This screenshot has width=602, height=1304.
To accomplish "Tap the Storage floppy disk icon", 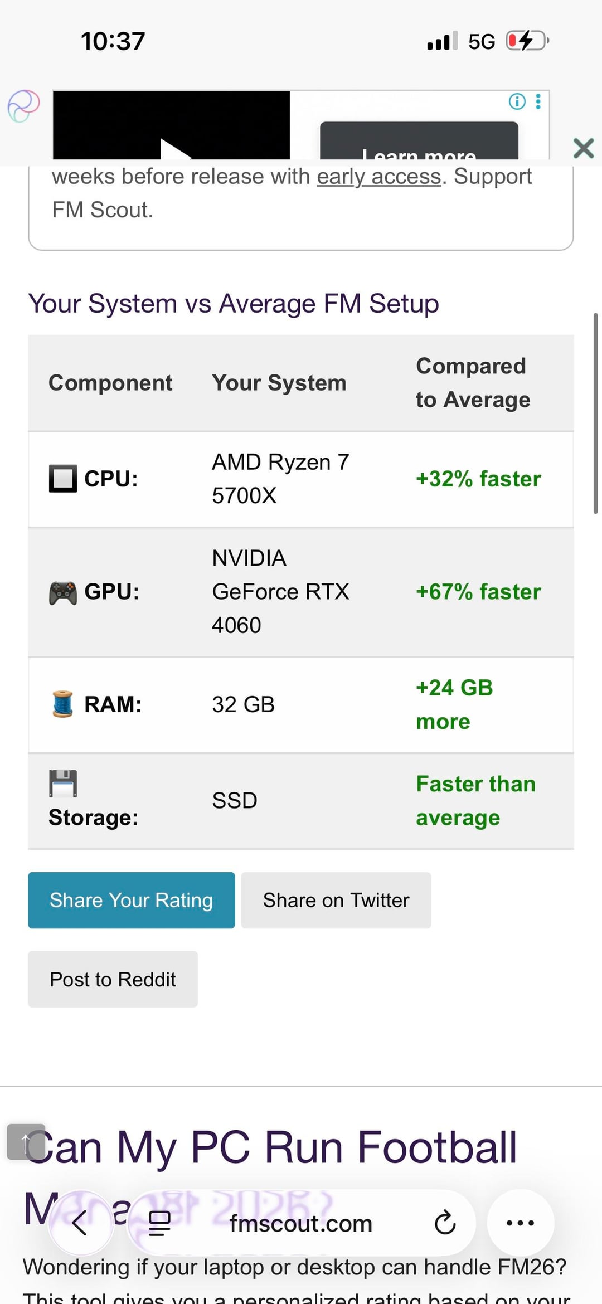I will click(63, 784).
